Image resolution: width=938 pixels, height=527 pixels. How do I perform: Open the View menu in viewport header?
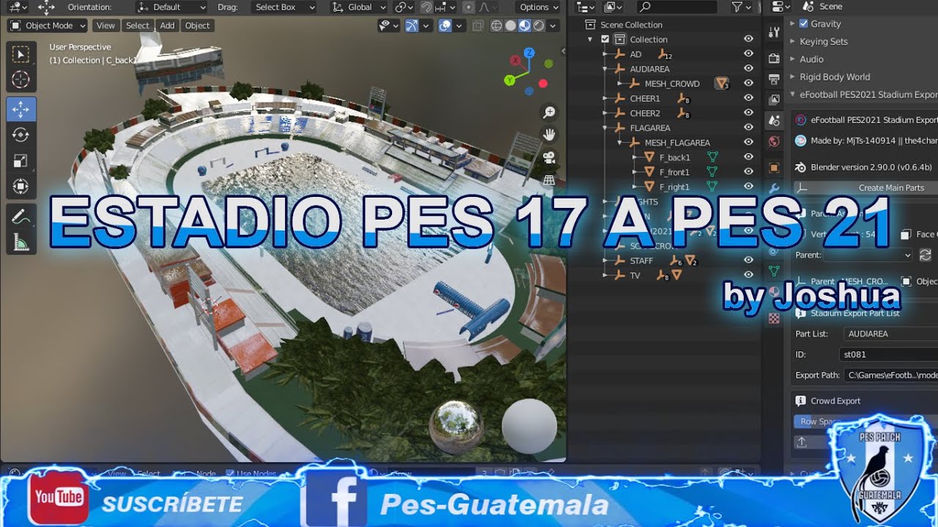click(x=106, y=26)
